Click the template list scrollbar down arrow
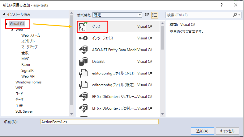The width and height of the screenshot is (244, 137). (162, 114)
